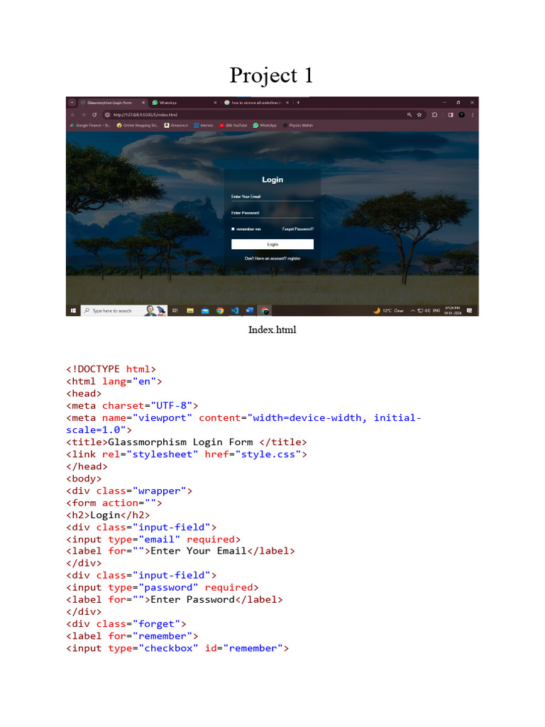The image size is (545, 727).
Task: Open the Forget Password? link
Action: pyautogui.click(x=298, y=229)
